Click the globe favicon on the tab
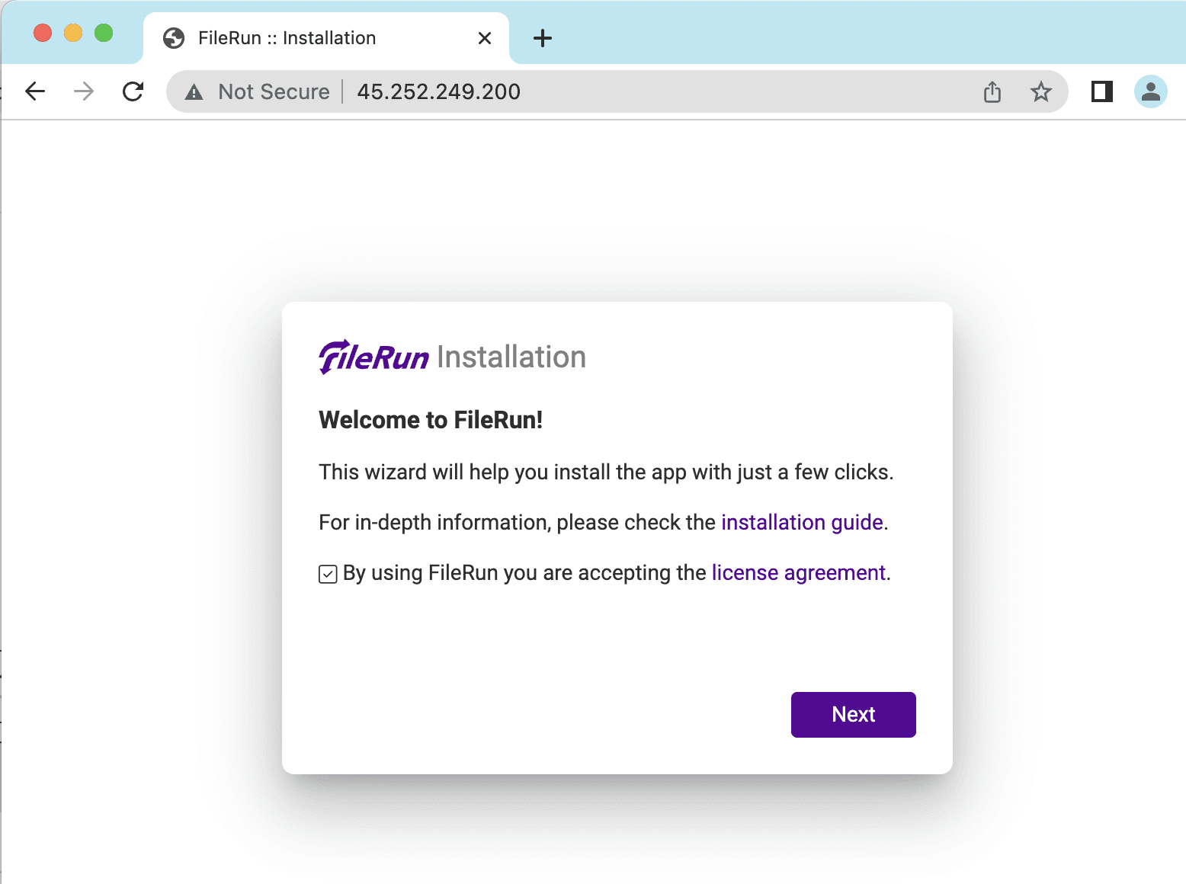Screen dimensions: 1186x884 (x=174, y=38)
